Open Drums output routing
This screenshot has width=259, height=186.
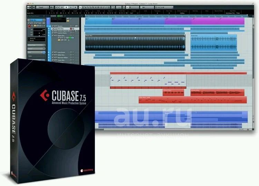point(36,40)
